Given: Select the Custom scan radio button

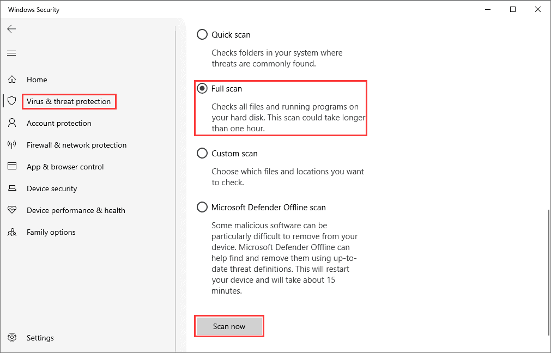Looking at the screenshot, I should click(x=202, y=154).
